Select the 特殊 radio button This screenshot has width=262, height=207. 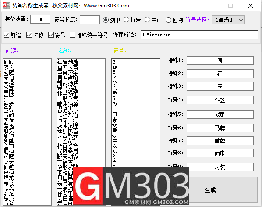[x=132, y=20]
